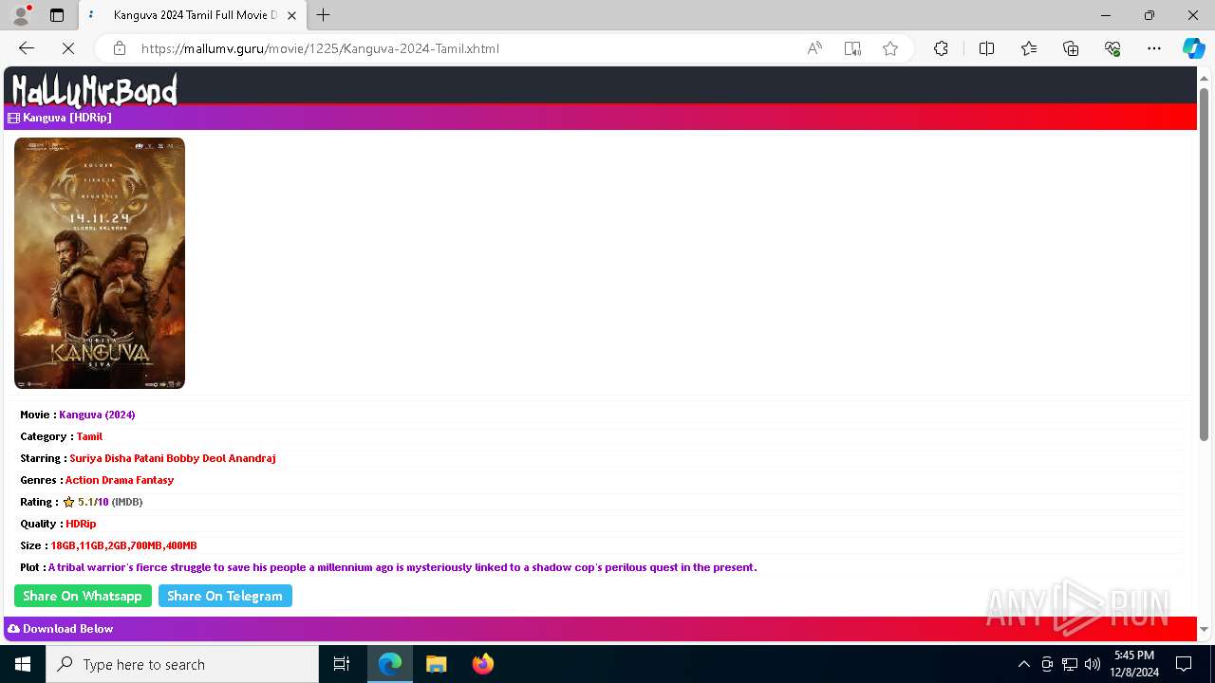This screenshot has height=683, width=1215.
Task: Share the movie on Whatsapp
Action: [x=83, y=596]
